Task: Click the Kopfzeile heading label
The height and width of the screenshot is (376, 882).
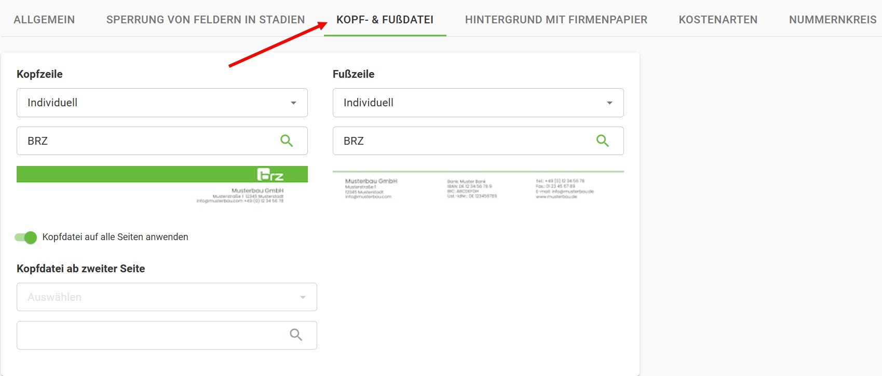Action: 39,74
